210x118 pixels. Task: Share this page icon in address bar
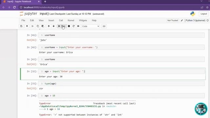[202, 7]
